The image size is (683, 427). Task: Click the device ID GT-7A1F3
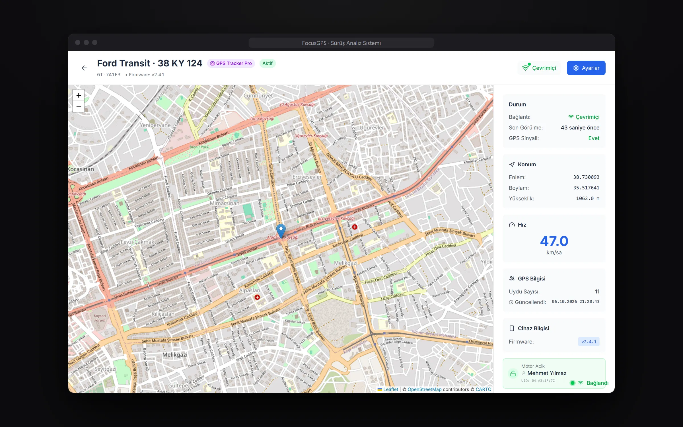[108, 75]
